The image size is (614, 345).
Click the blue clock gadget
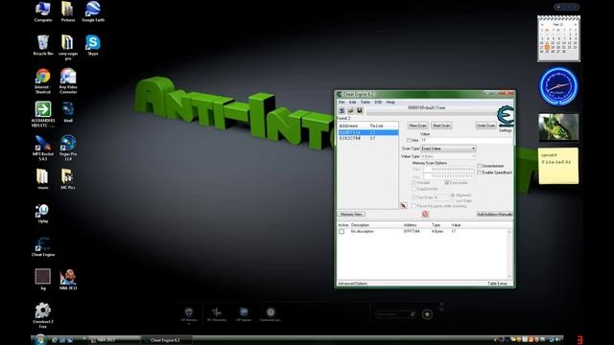(x=558, y=86)
